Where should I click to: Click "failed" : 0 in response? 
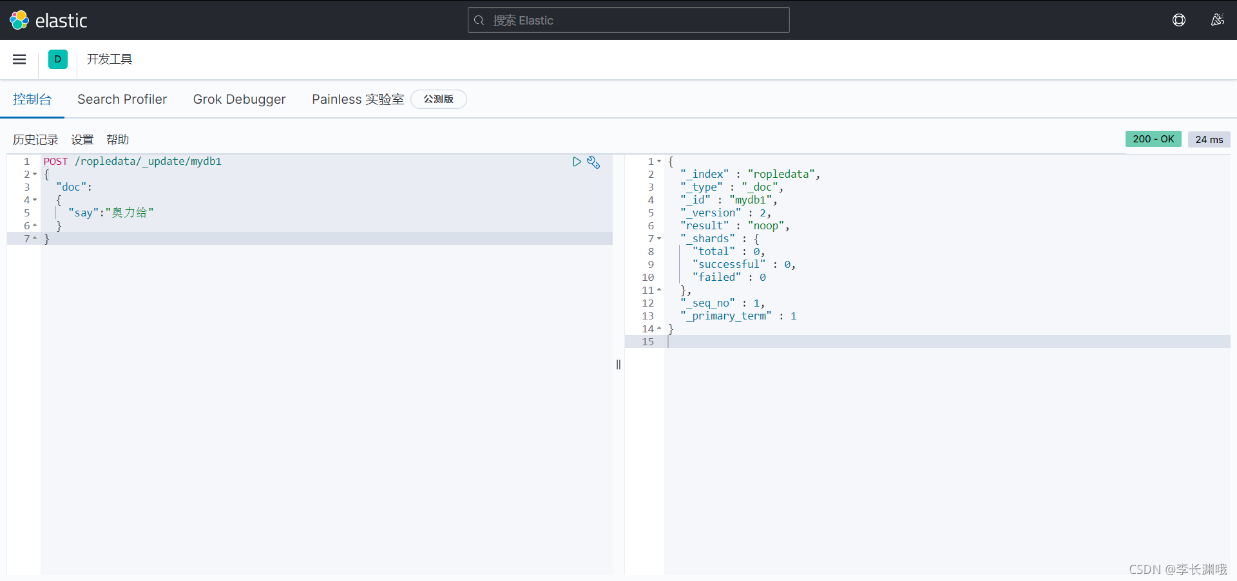coord(729,277)
